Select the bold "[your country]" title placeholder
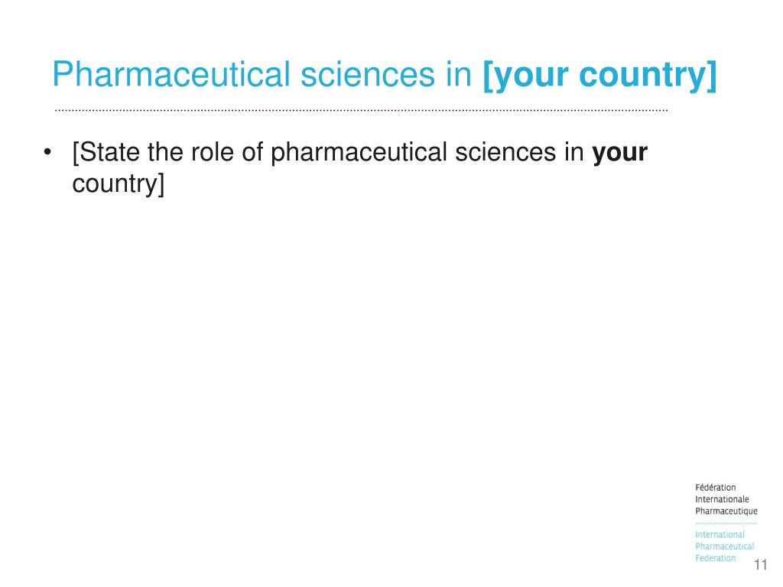Image resolution: width=783 pixels, height=587 pixels. tap(599, 76)
